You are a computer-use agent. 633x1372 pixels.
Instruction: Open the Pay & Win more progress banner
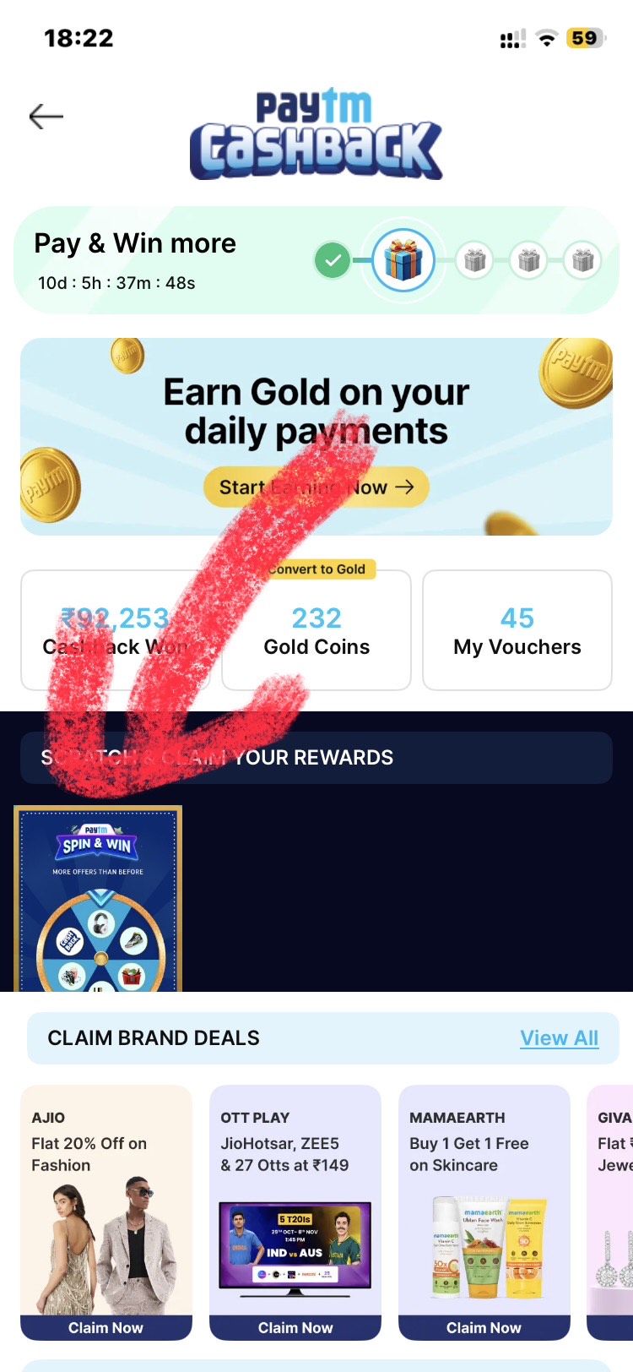[316, 260]
